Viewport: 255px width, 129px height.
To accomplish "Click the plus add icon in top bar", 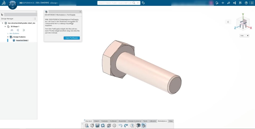I will (x=223, y=3).
